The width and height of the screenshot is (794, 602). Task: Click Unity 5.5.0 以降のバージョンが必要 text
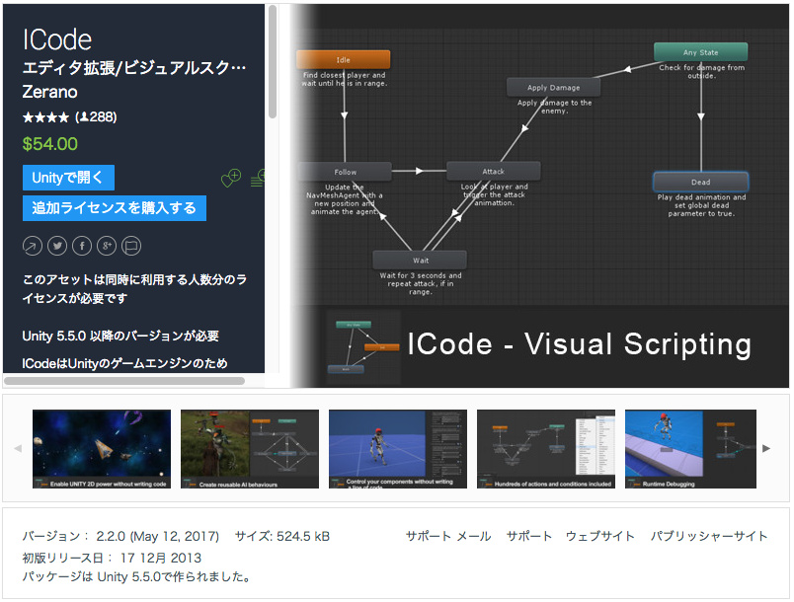coord(120,336)
